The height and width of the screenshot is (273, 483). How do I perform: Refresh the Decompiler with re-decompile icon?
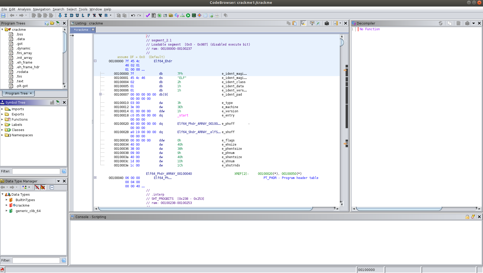click(441, 23)
